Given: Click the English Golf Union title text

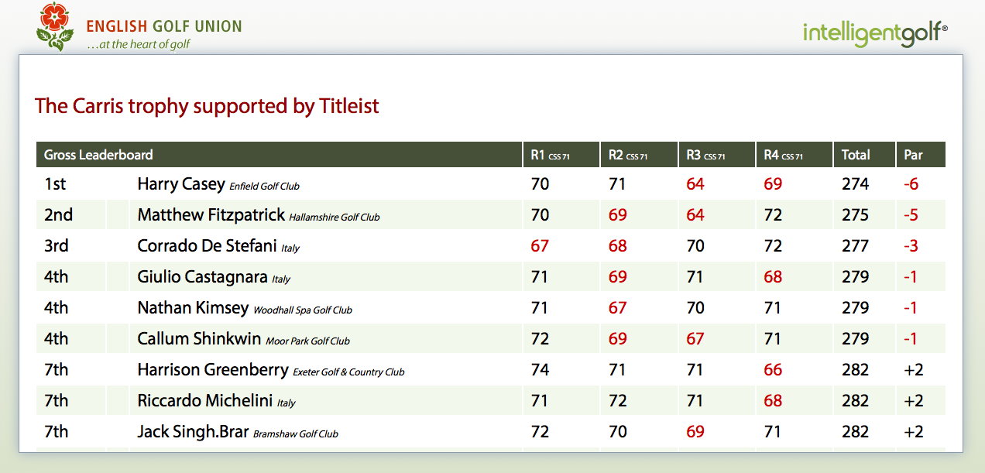Looking at the screenshot, I should (164, 26).
